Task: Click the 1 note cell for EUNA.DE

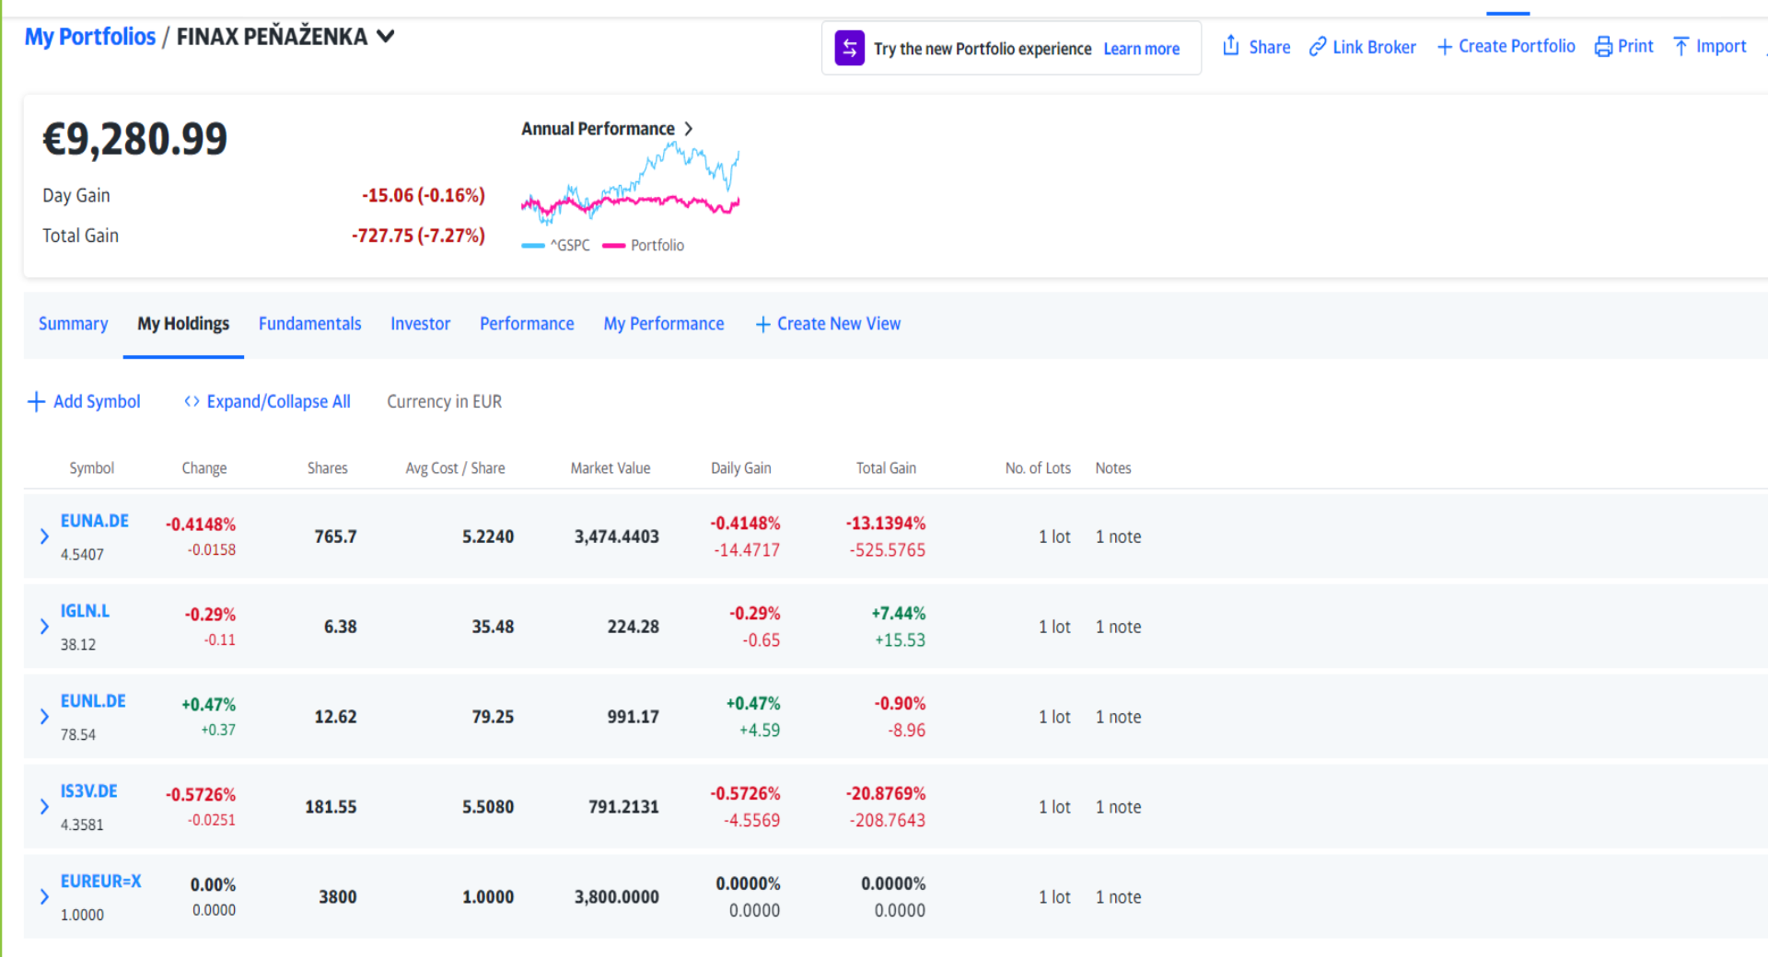Action: point(1118,536)
